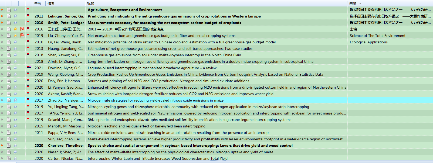Toggle orange unread dot on Cheriere 2020 row
Screen dimensions: 433x163
point(2,145)
